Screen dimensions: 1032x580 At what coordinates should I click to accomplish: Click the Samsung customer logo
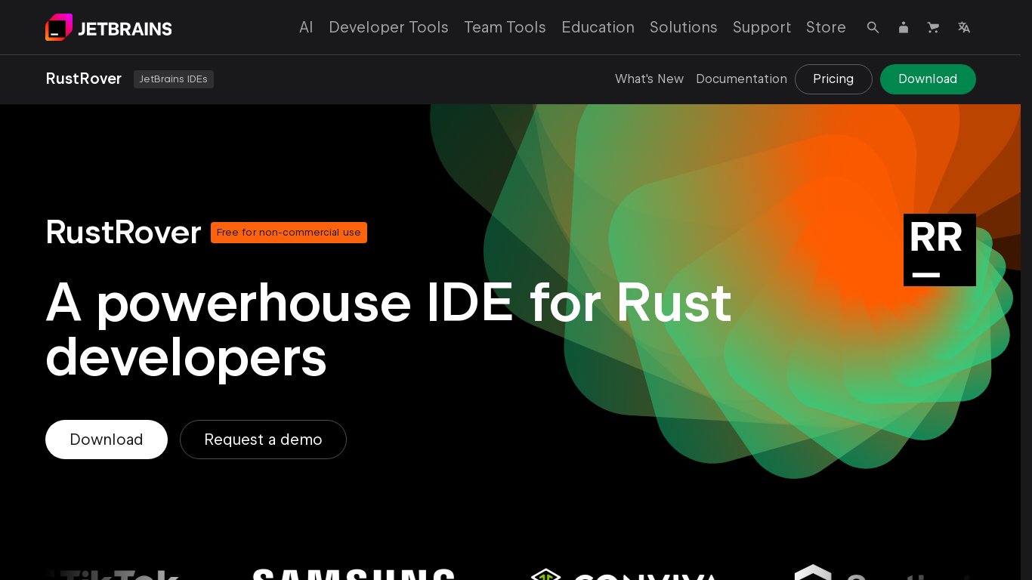pyautogui.click(x=354, y=574)
